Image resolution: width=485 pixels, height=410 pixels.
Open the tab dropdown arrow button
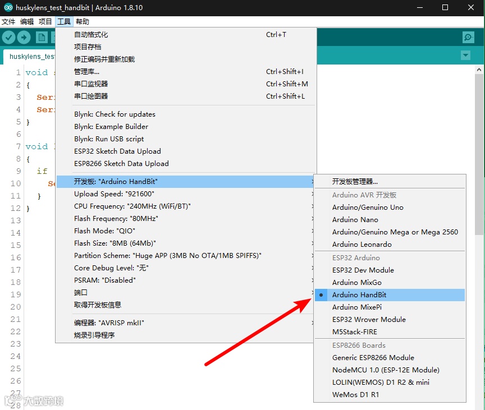pos(465,56)
